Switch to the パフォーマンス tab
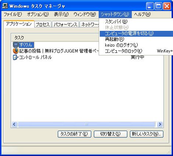 [66, 25]
